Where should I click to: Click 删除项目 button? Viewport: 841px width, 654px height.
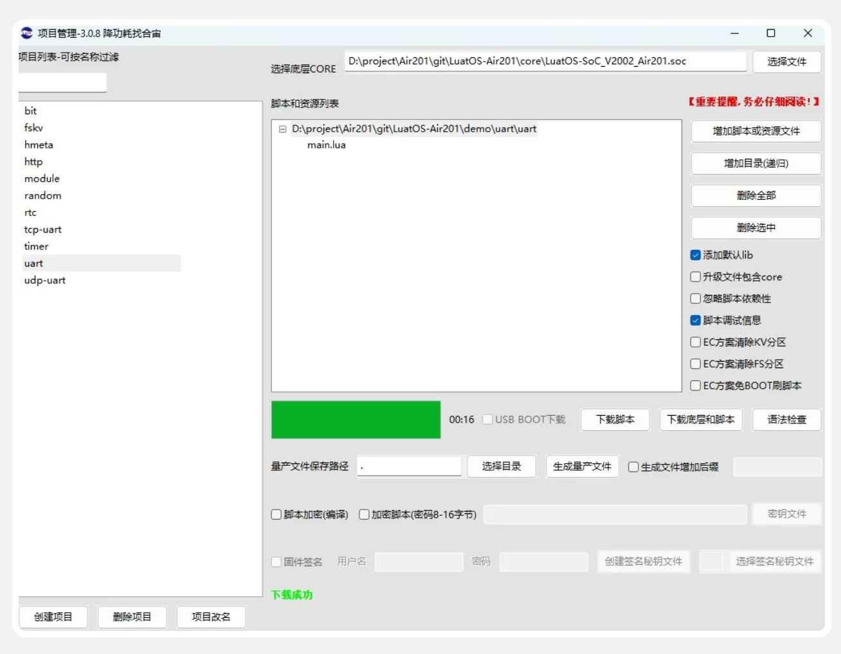[x=132, y=617]
